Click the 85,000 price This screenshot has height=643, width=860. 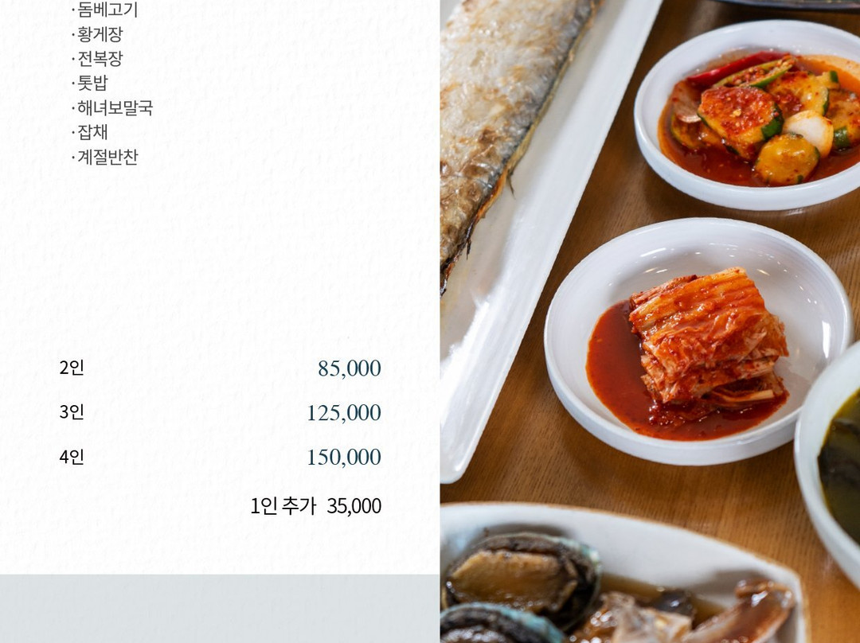pyautogui.click(x=350, y=368)
